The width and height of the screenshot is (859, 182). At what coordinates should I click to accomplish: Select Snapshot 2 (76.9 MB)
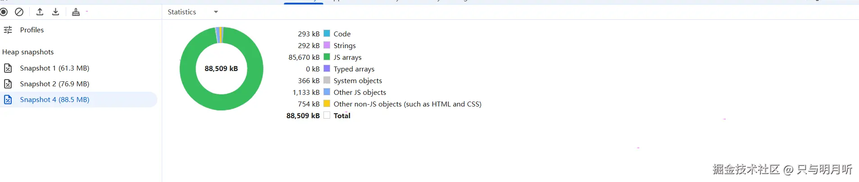click(55, 84)
